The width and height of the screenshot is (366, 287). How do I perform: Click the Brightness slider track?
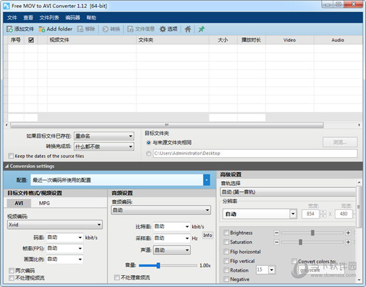(312, 232)
